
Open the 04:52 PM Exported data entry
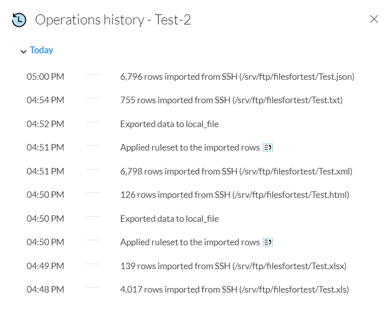[x=169, y=124]
